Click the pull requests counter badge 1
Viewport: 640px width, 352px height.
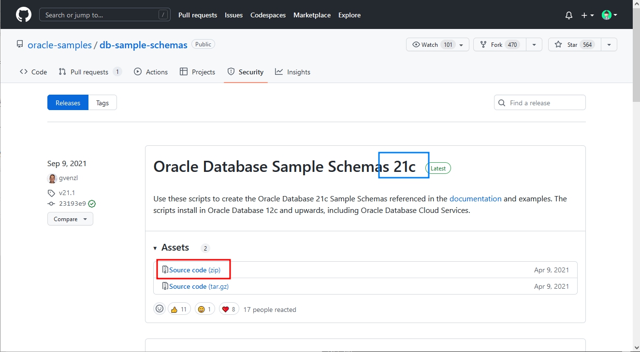pos(117,72)
